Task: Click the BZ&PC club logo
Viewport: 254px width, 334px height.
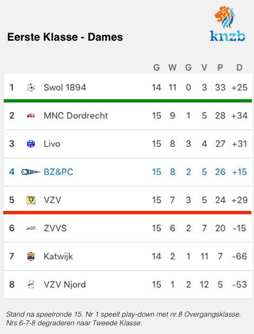Action: pos(31,172)
